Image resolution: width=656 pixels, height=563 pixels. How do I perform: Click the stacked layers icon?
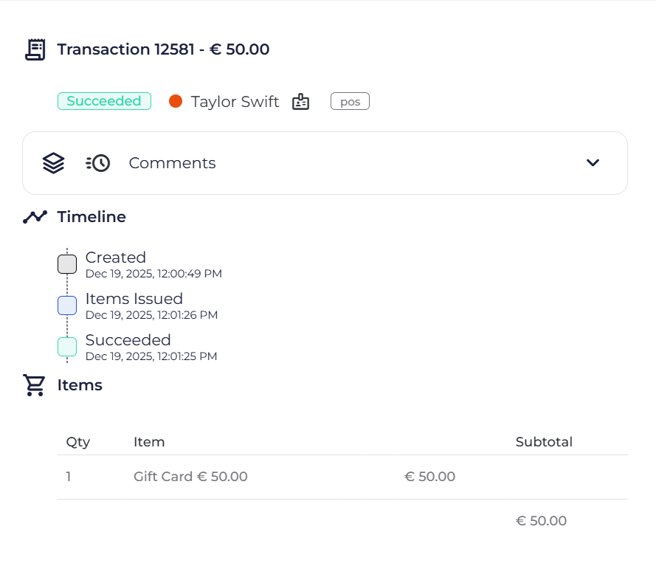(53, 163)
